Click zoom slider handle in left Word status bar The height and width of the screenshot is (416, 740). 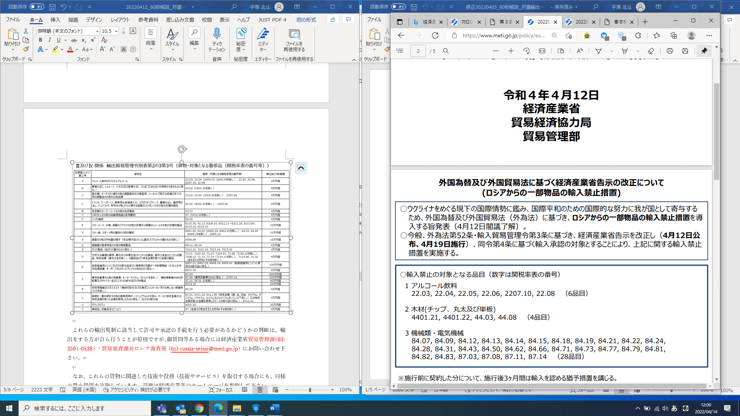310,390
